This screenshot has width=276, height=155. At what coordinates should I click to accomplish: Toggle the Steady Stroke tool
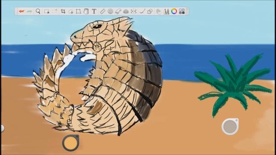point(142,12)
